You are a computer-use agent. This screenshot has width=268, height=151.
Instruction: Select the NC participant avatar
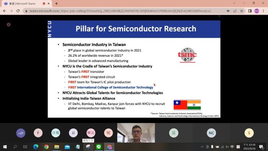click(211, 133)
